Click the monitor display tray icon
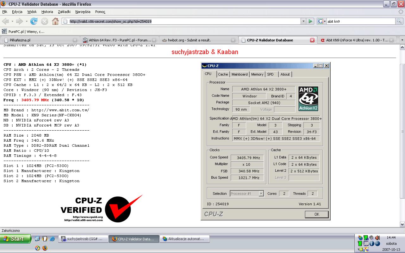Image resolution: width=405 pixels, height=253 pixels. (x=366, y=244)
